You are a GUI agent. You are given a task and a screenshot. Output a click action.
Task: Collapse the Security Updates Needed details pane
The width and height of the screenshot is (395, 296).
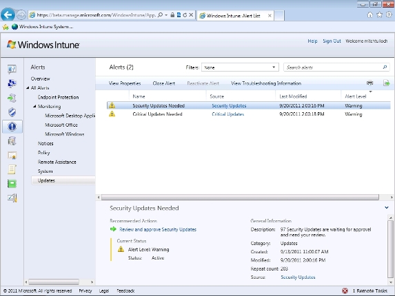(x=387, y=207)
